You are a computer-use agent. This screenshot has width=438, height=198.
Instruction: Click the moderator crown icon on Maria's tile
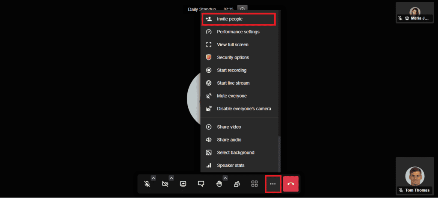pos(407,18)
